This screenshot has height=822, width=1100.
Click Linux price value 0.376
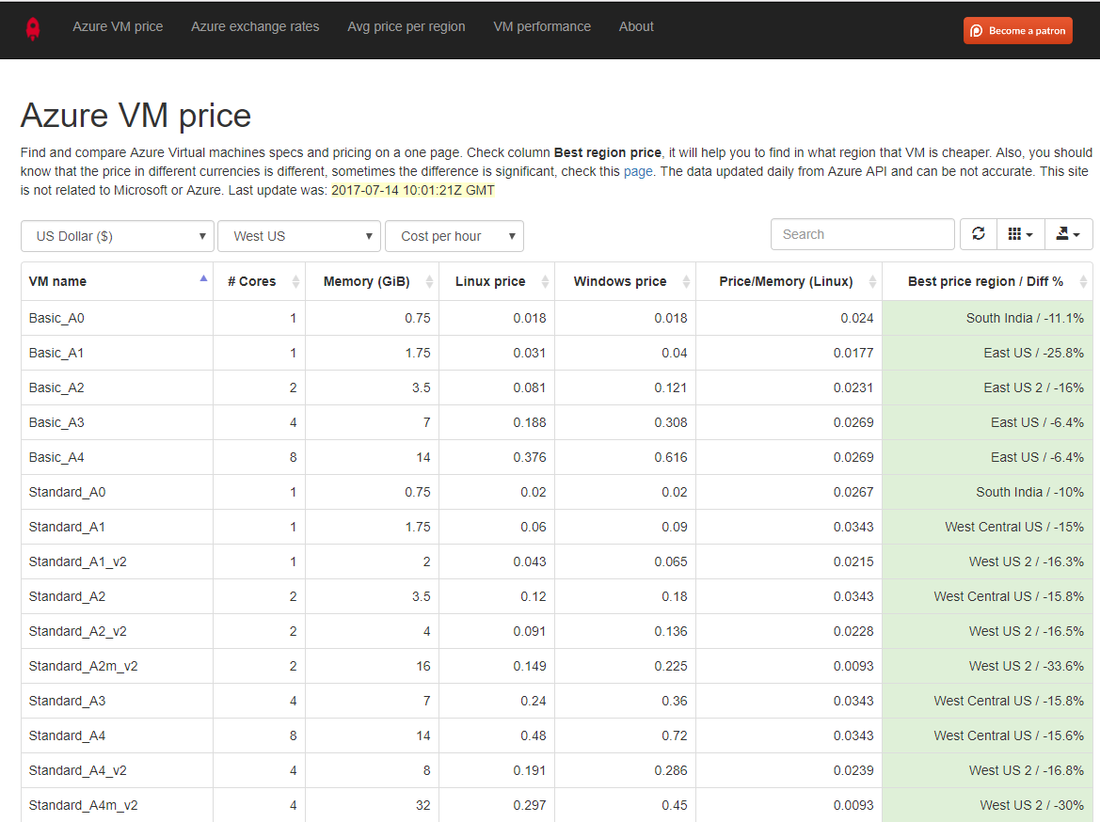point(529,457)
